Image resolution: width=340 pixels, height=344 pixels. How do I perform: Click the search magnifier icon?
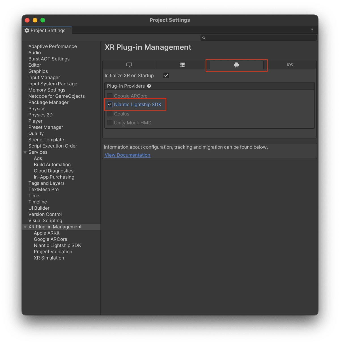(x=204, y=38)
